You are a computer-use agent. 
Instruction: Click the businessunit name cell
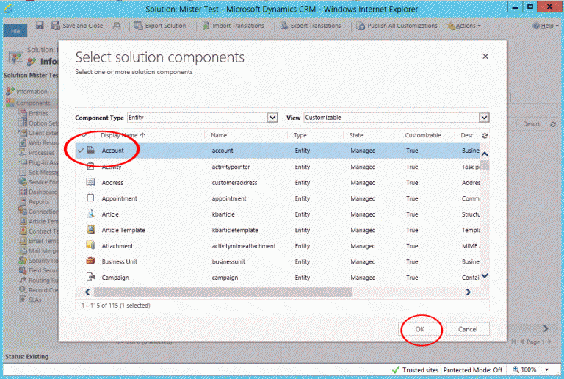(228, 261)
